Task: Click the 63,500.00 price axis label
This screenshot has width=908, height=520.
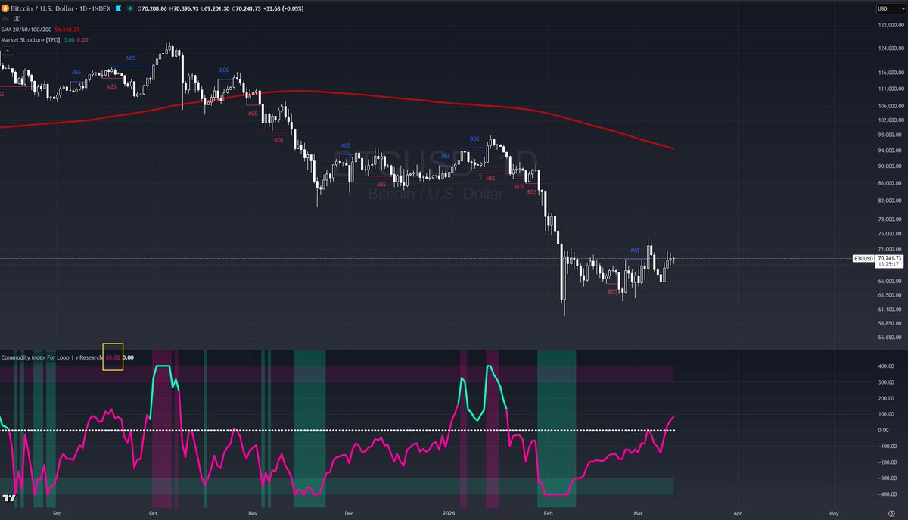Action: pos(891,294)
